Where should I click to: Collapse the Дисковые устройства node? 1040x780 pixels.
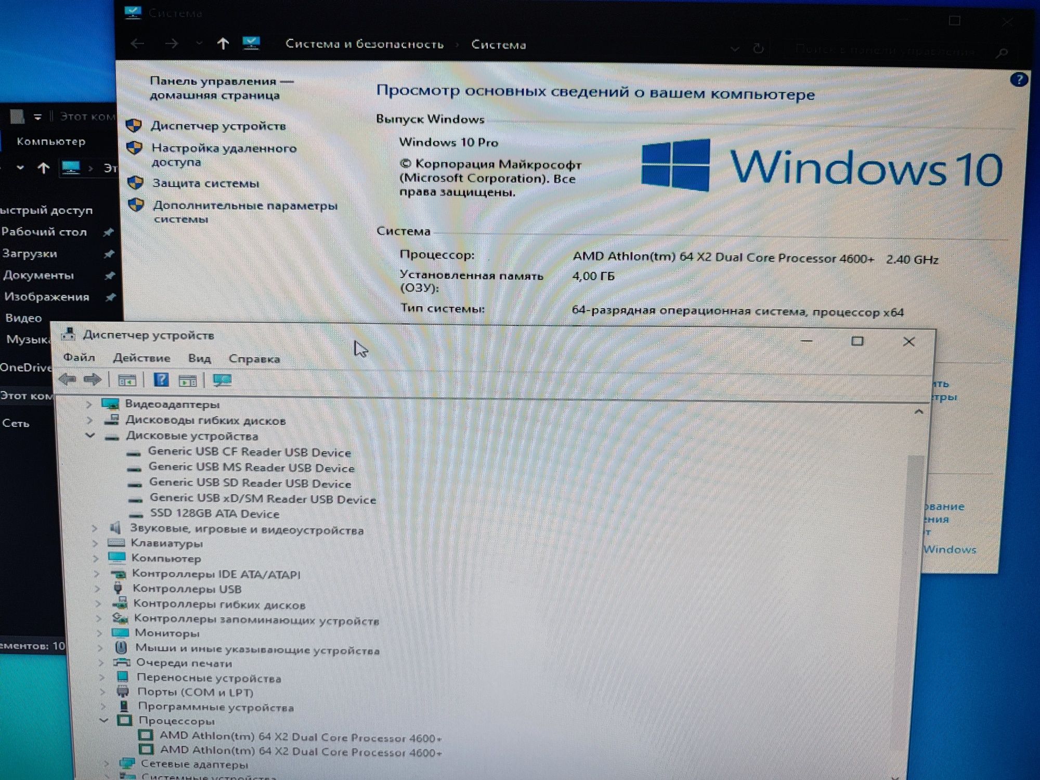(x=90, y=435)
